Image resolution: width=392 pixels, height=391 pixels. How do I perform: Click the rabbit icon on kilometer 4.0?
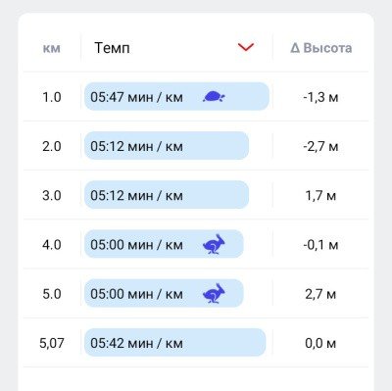[214, 244]
